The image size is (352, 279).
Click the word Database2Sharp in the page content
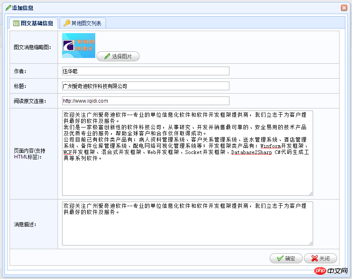[251, 152]
